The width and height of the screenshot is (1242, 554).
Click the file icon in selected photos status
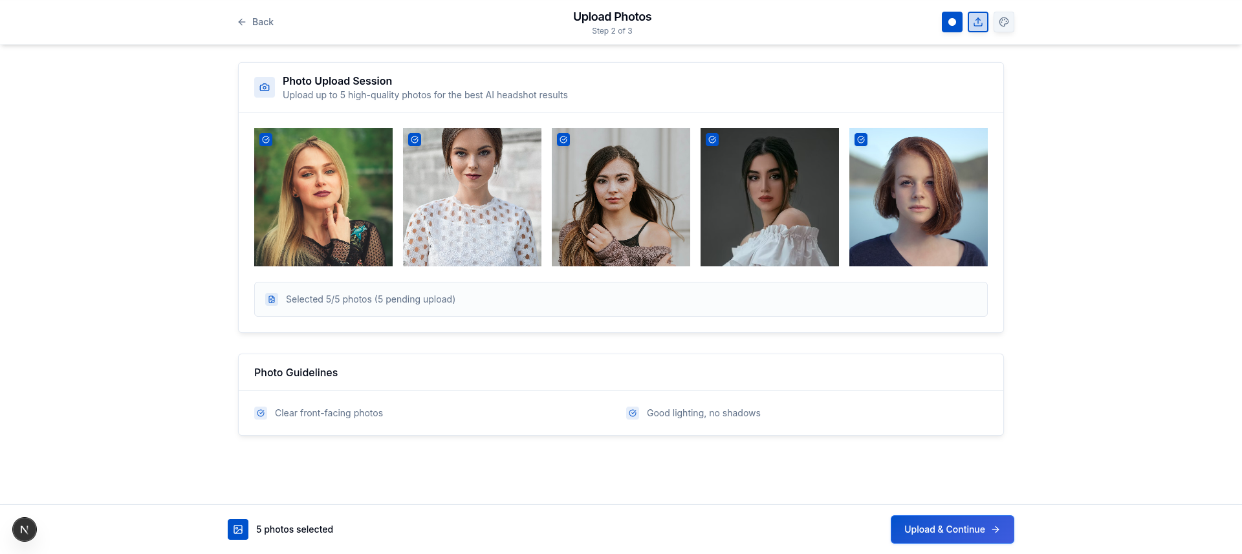coord(272,299)
